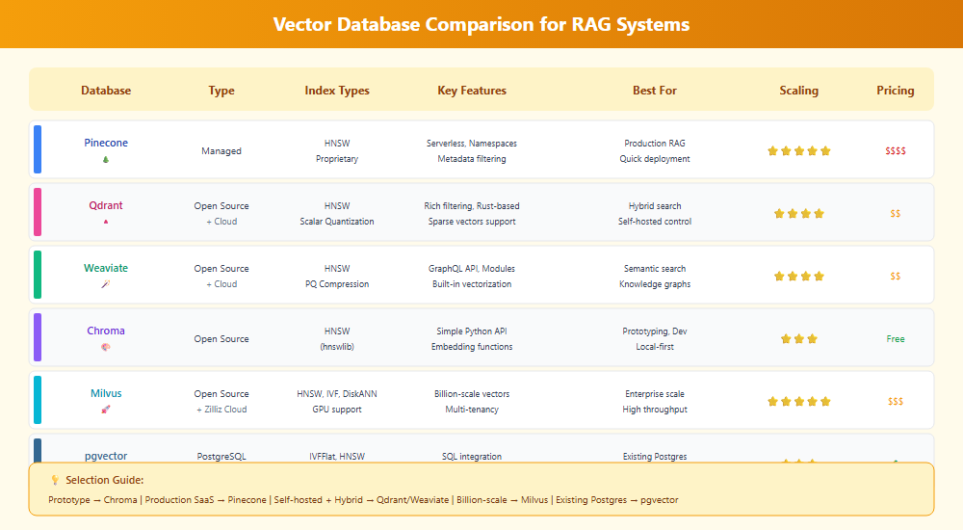Click Pinecone's five-star scaling rating
Screen dimensions: 963x530
[x=798, y=151]
